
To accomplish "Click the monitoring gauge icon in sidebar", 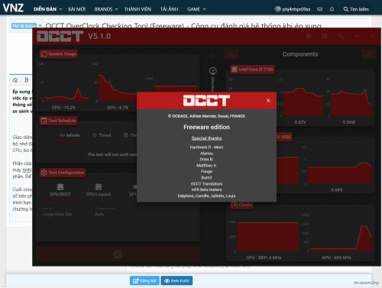I will [213, 71].
